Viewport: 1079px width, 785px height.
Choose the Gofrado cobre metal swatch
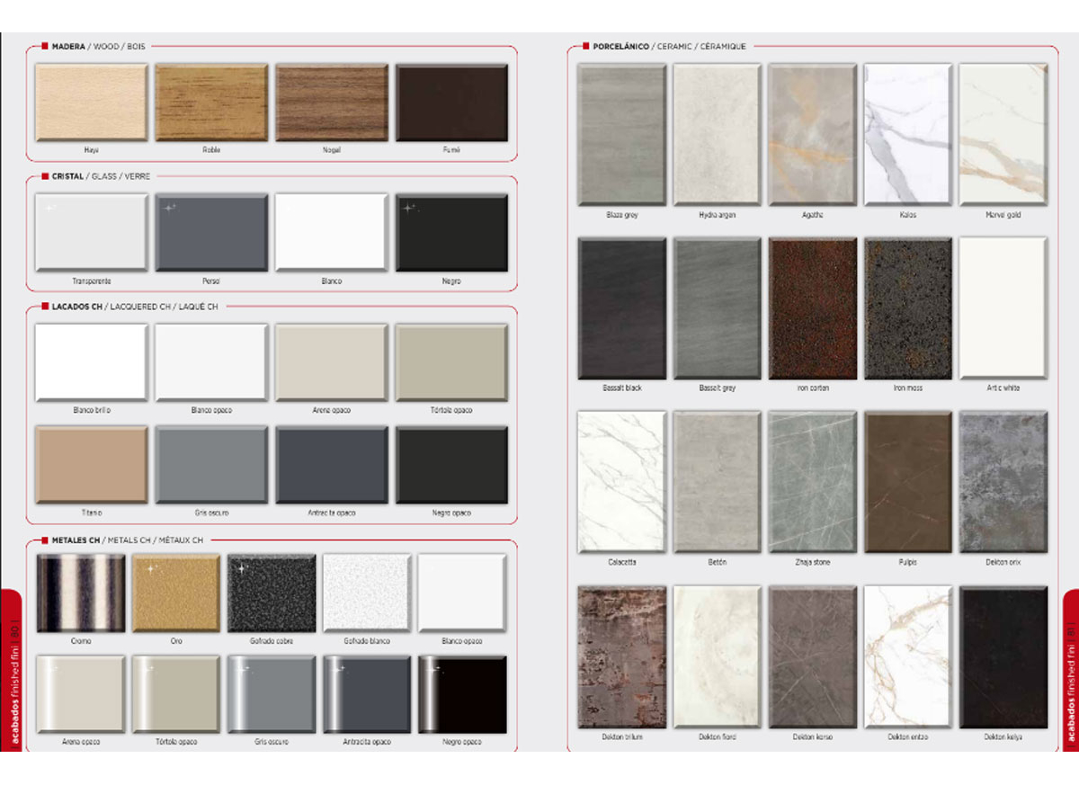click(272, 593)
